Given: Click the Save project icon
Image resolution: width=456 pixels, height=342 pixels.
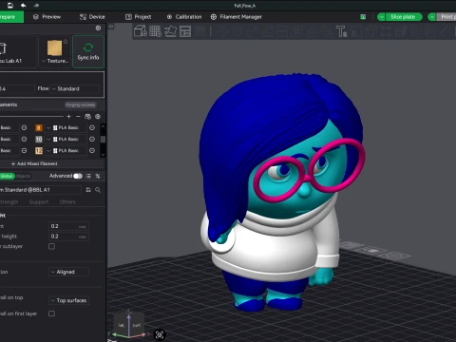Looking at the screenshot, I should click(x=10, y=5).
